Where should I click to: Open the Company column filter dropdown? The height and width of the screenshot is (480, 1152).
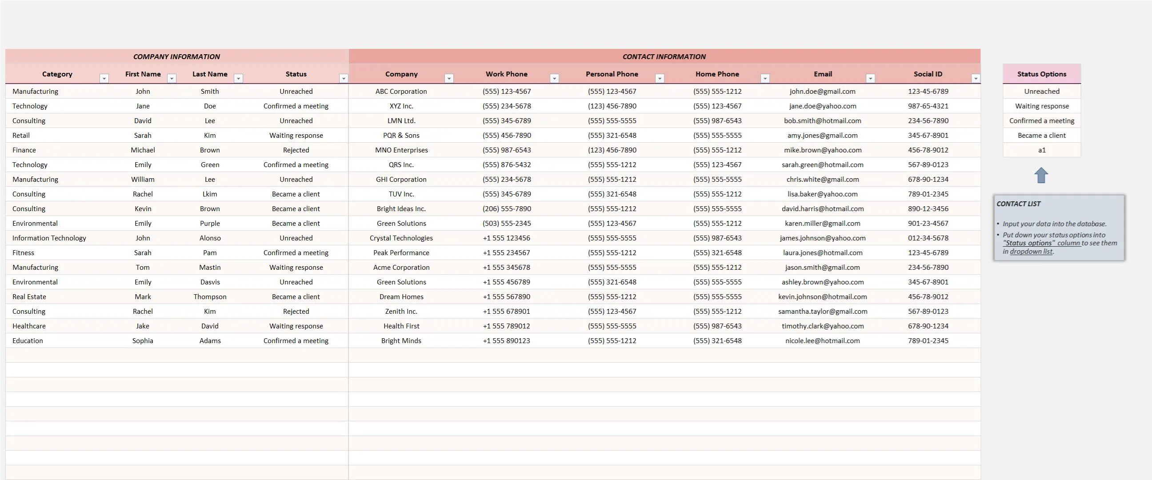pos(449,78)
